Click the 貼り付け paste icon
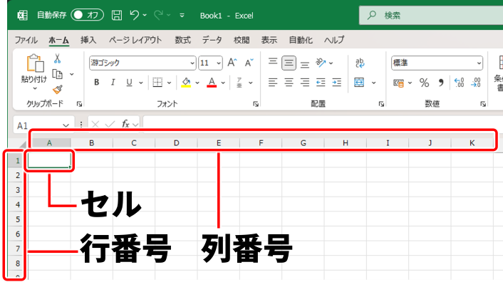The width and height of the screenshot is (503, 287). [35, 63]
